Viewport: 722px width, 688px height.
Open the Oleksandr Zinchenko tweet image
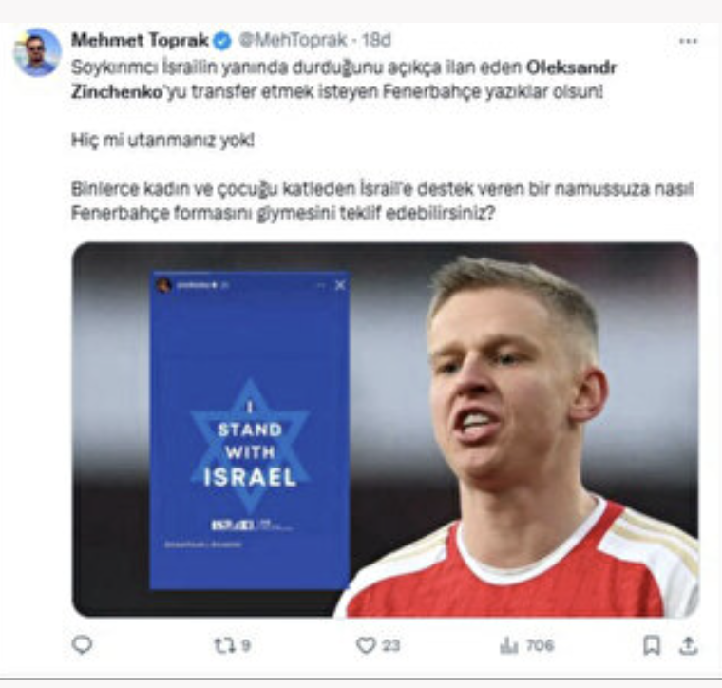(386, 430)
